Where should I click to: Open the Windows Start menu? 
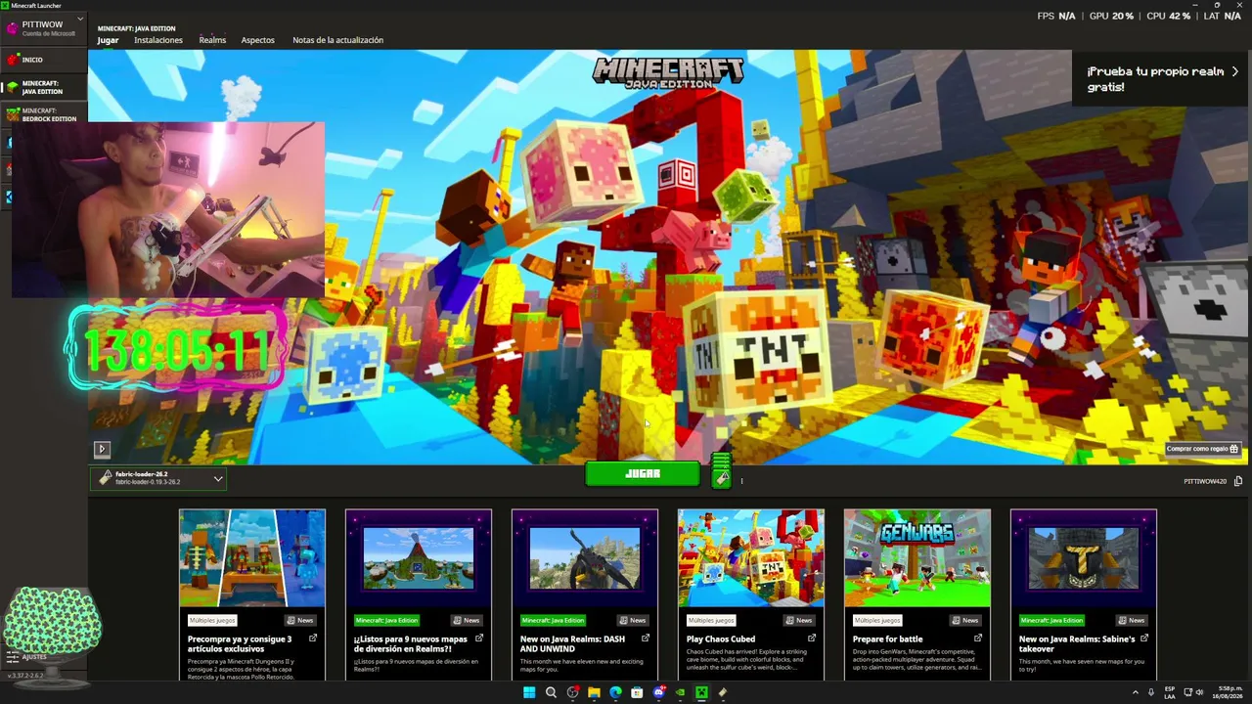click(x=529, y=692)
